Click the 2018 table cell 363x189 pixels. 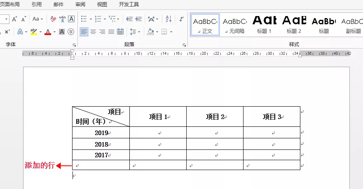[101, 144]
